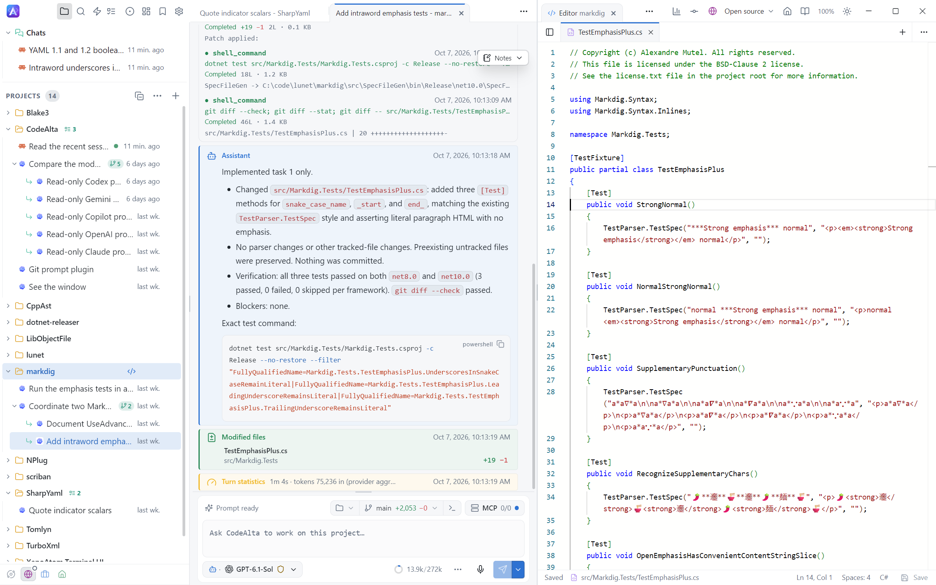Open the Notes dropdown

point(503,58)
